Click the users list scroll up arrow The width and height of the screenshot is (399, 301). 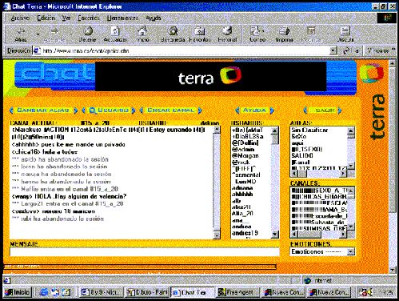point(275,130)
